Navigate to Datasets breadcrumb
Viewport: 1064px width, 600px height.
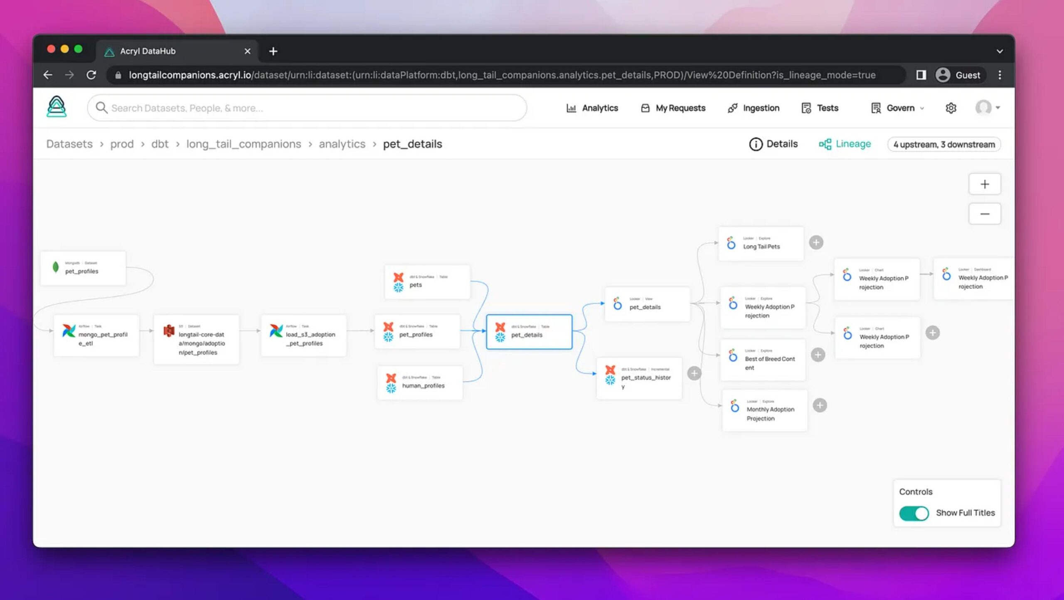tap(69, 144)
